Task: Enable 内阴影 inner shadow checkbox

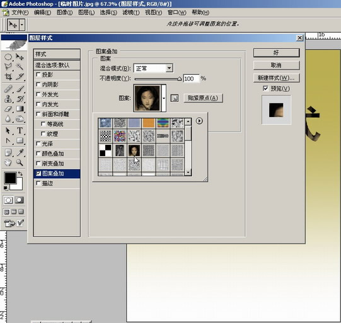Action: click(x=38, y=84)
